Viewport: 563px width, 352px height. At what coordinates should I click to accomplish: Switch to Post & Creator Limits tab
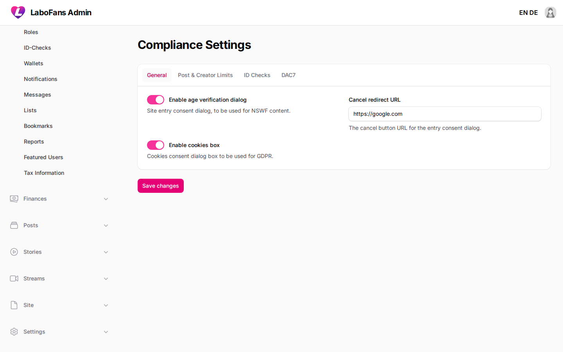(205, 75)
